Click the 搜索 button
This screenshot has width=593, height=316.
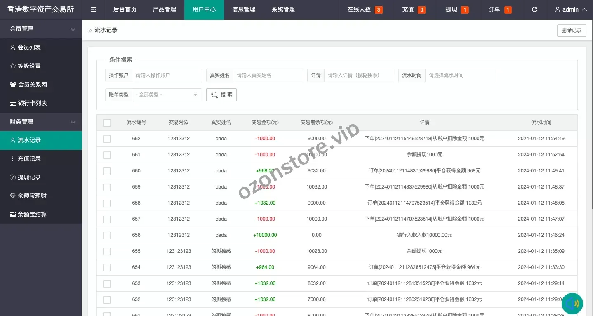tap(221, 95)
